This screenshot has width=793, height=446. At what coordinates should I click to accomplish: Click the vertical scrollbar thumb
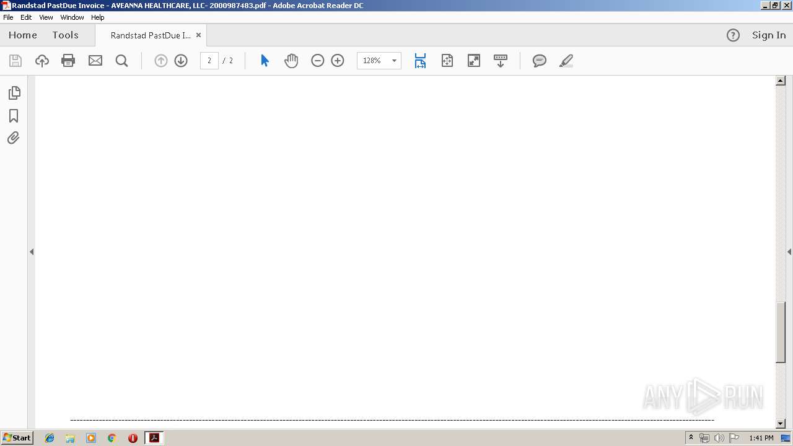tap(781, 332)
